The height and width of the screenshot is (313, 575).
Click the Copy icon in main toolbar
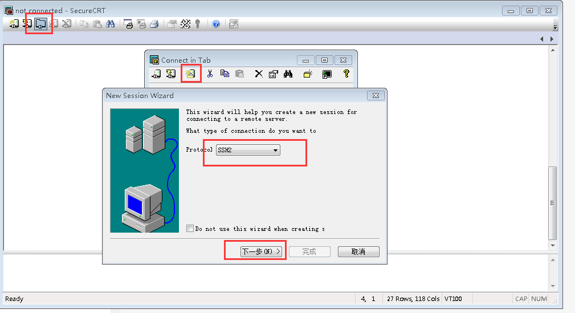(x=84, y=24)
